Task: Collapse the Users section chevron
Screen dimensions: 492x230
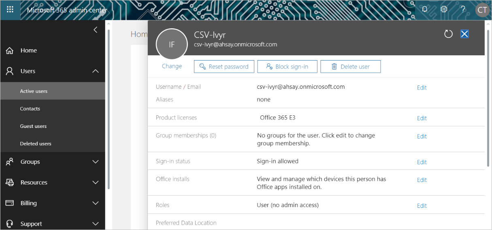Action: point(96,71)
